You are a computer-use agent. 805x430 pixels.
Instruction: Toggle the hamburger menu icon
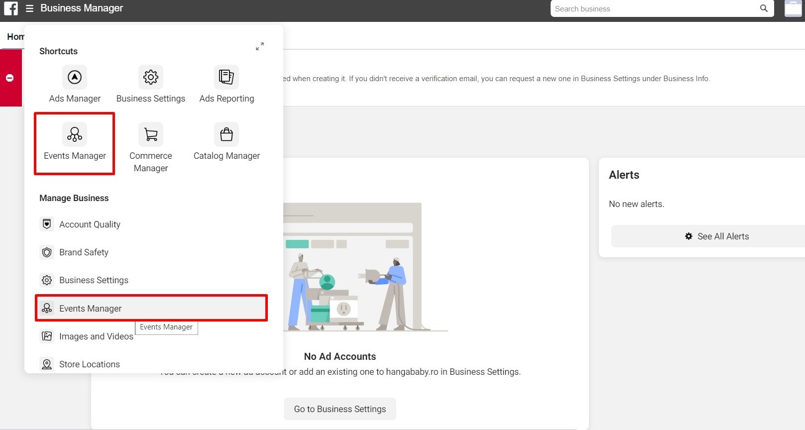point(29,8)
